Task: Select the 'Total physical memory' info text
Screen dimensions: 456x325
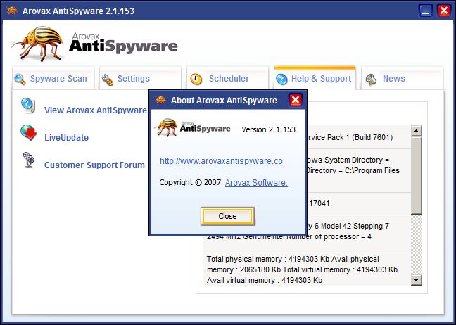Action: (x=302, y=269)
